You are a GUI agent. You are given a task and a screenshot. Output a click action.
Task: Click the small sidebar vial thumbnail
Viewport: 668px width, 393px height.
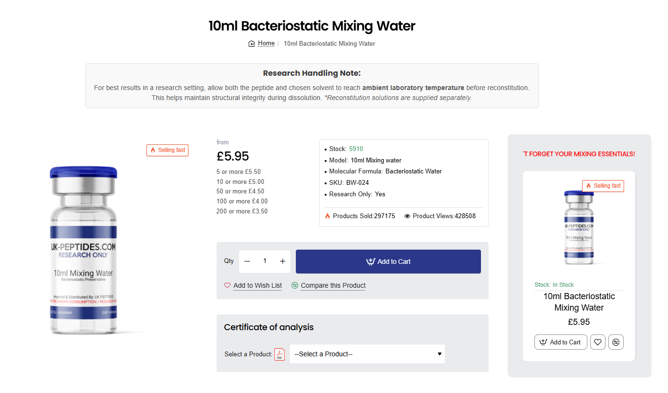tap(579, 228)
